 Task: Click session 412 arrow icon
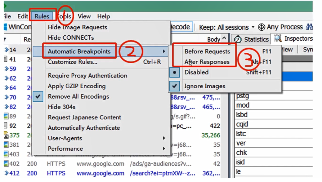[6, 173]
